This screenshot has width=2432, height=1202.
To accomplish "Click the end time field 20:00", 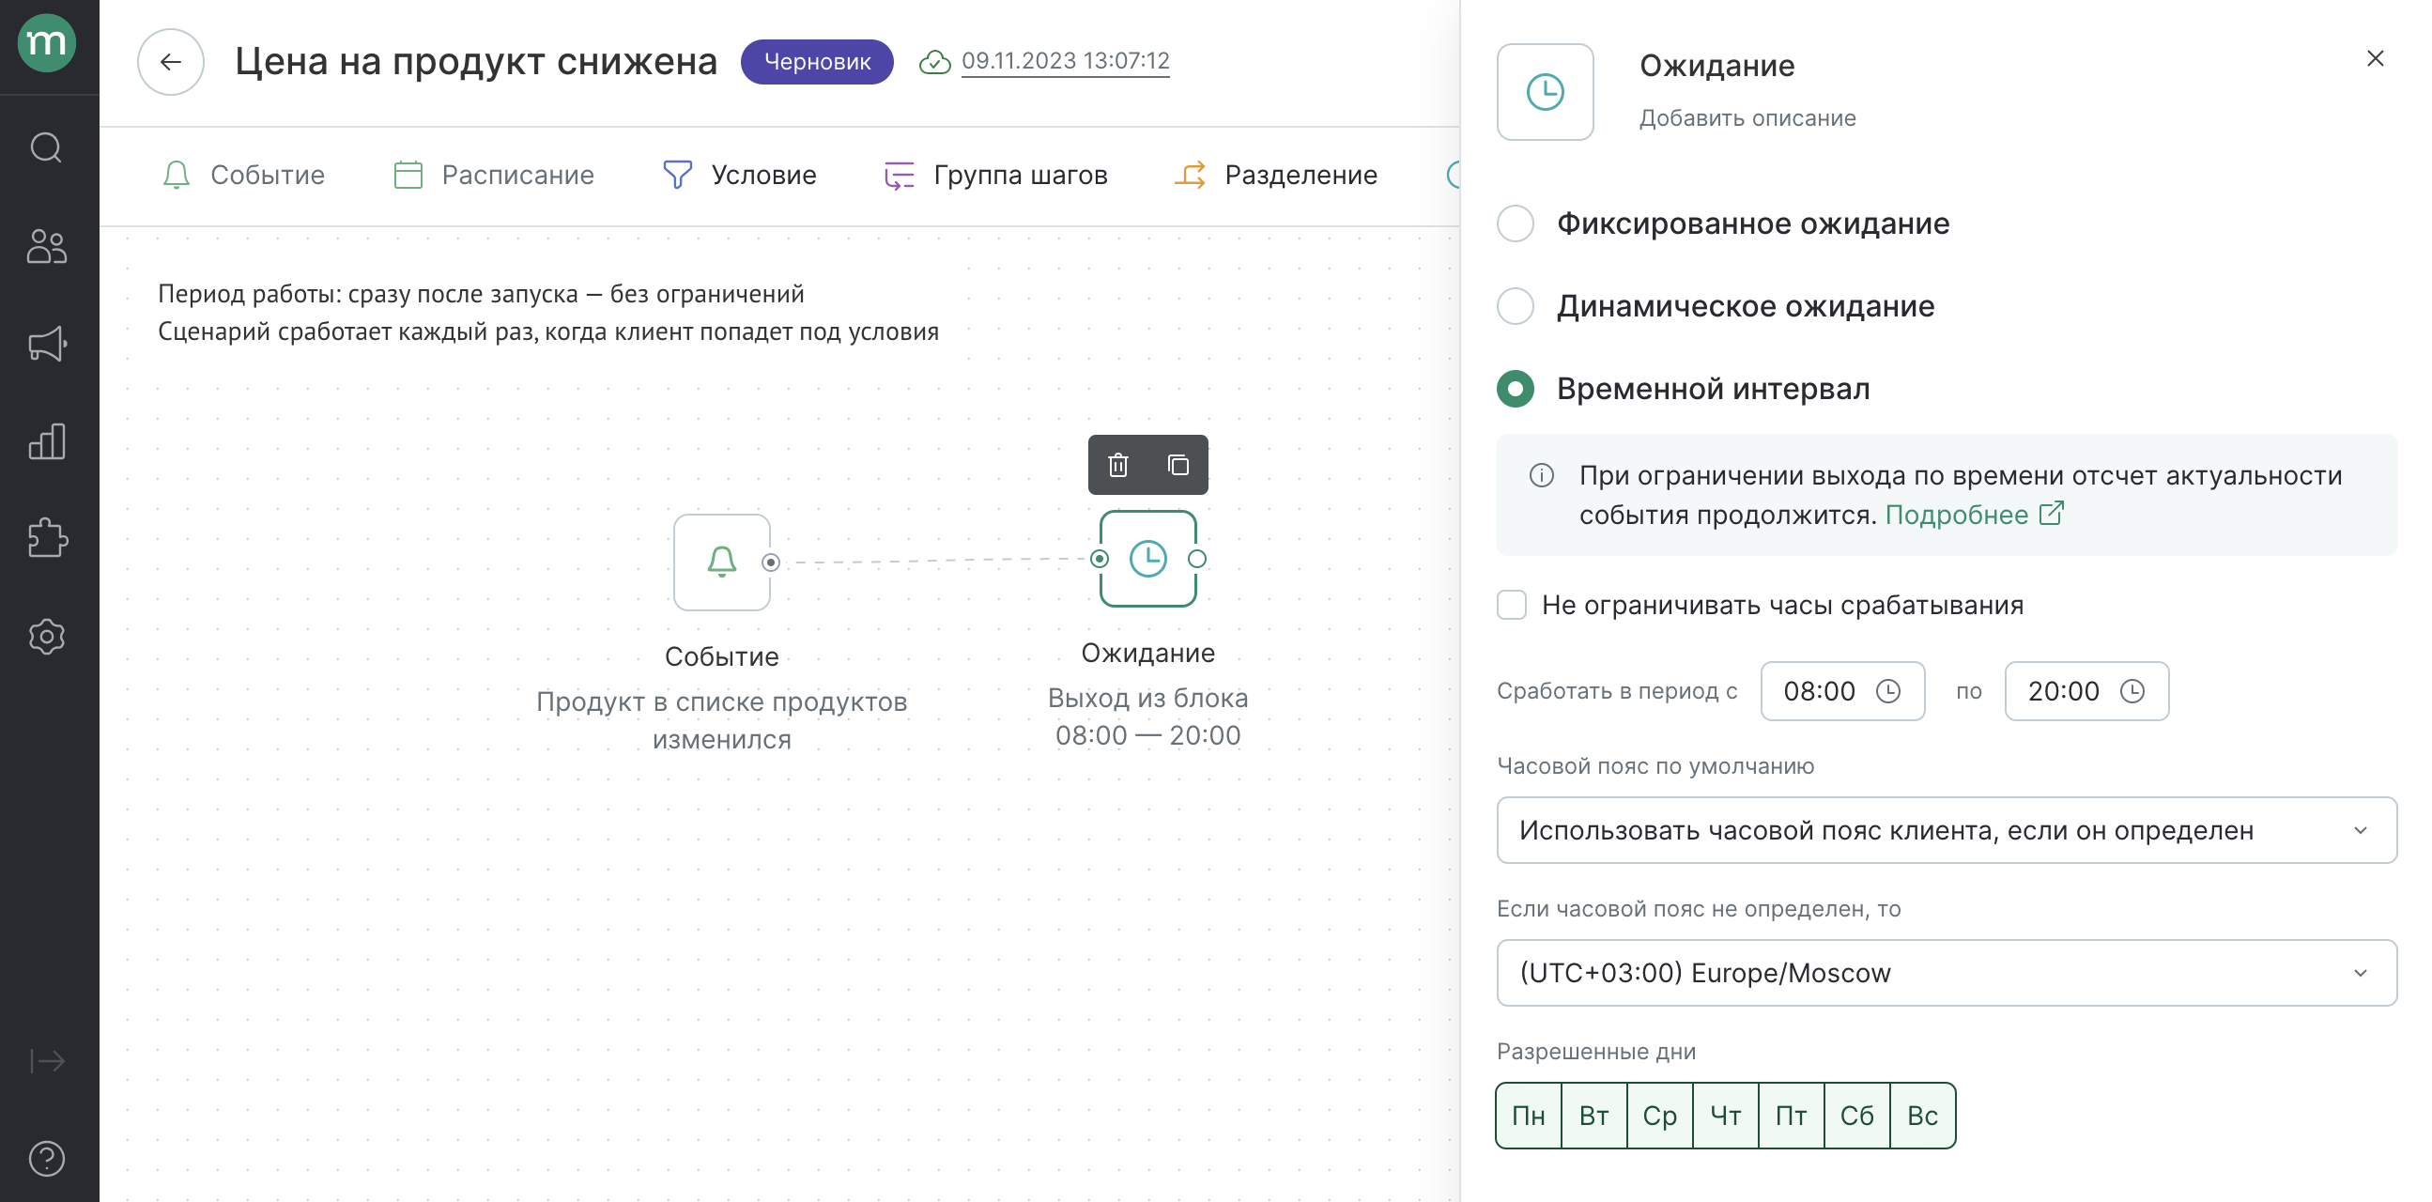I will pyautogui.click(x=2086, y=692).
